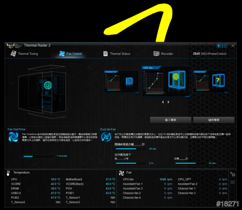Click the Chassis fan 2 rpm row
Image resolution: width=242 pixels, height=210 pixels.
pyautogui.click(x=148, y=193)
